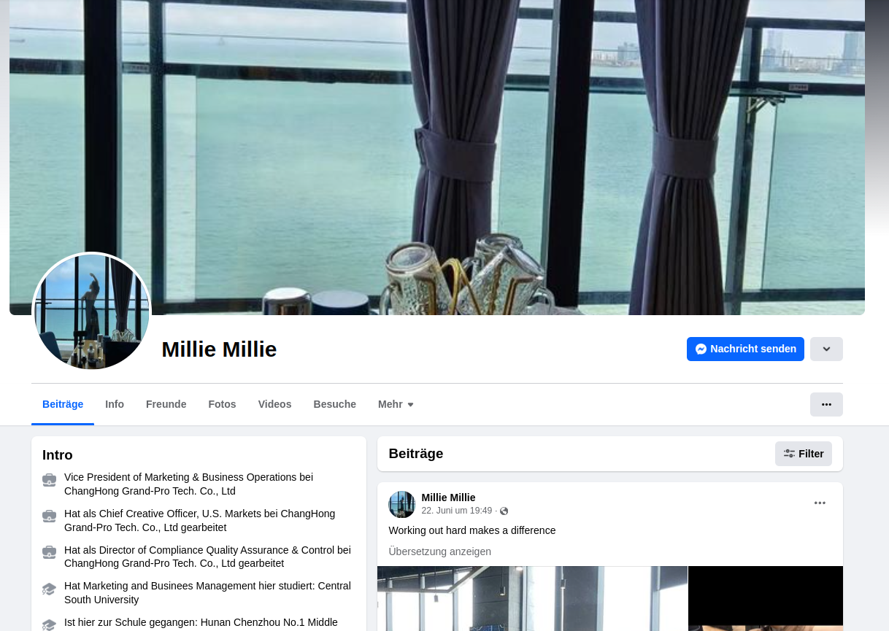Screen dimensions: 889x631
Task: Click the Filter sliders icon in Beiträge
Action: pyautogui.click(x=789, y=454)
